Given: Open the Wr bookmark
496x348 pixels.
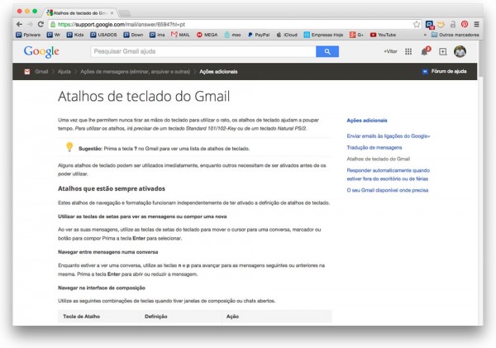Looking at the screenshot, I should click(54, 35).
